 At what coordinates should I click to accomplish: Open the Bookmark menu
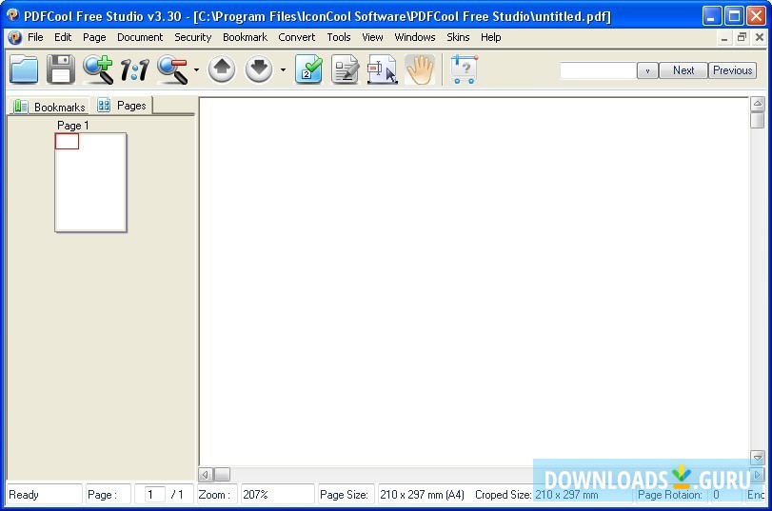245,37
